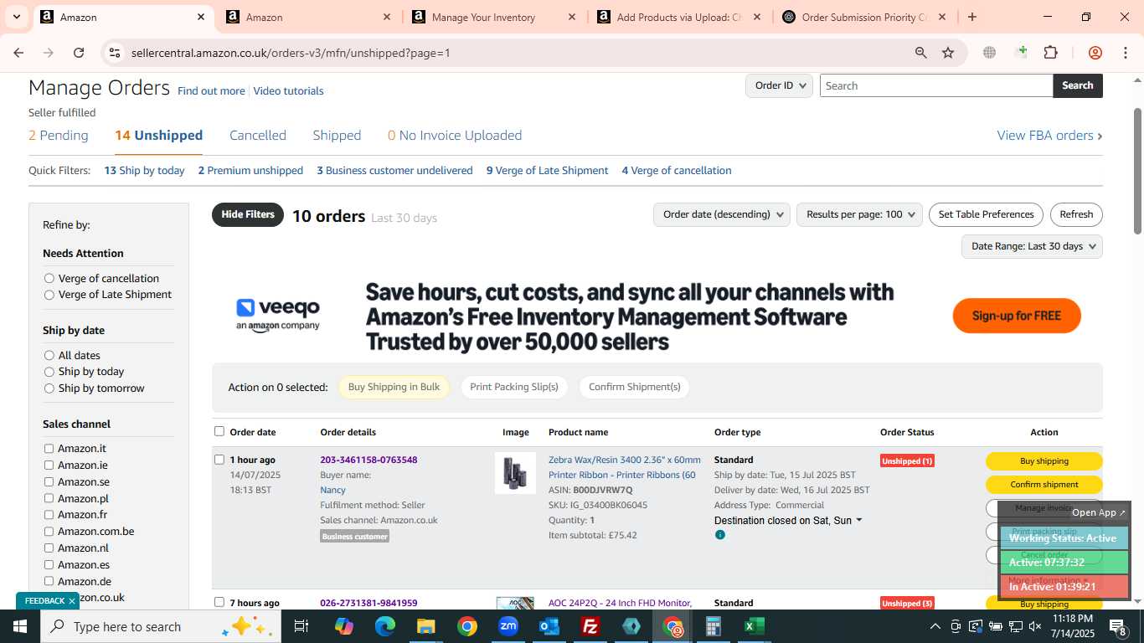Click the Sign-up for FREE Veeqo button
Viewport: 1144px width, 643px height.
[x=1017, y=316]
